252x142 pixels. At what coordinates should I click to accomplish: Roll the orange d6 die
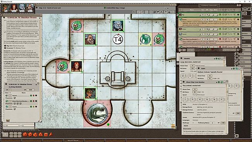tap(46, 134)
